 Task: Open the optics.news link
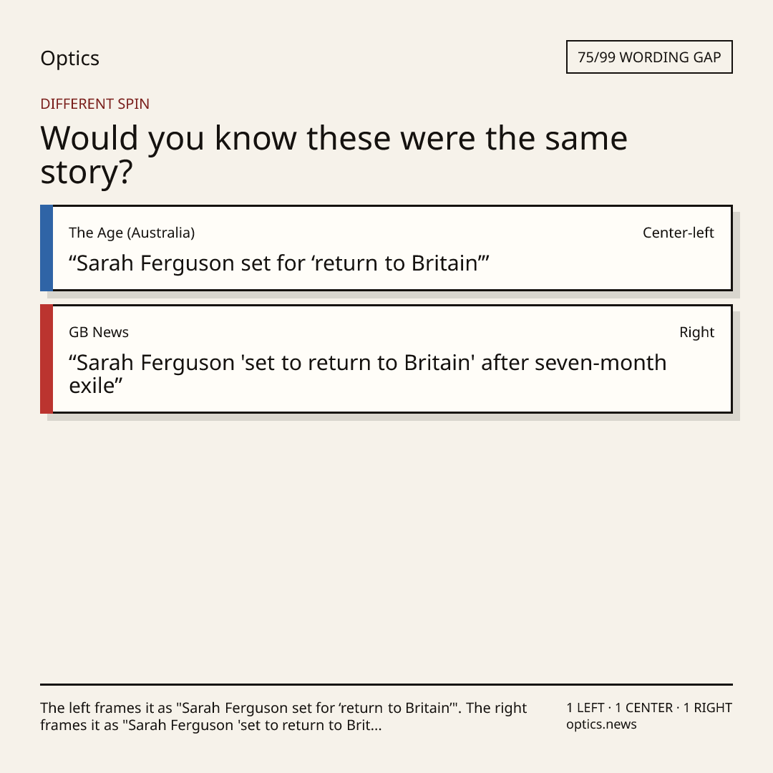(x=601, y=724)
